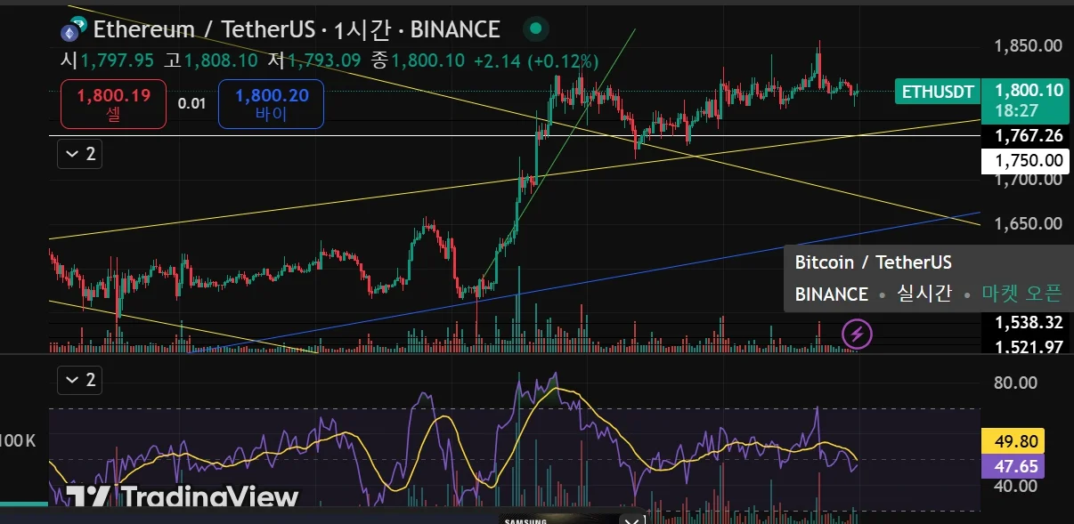Click the purple 47.65 RSI value label
The image size is (1074, 524).
tap(1013, 466)
